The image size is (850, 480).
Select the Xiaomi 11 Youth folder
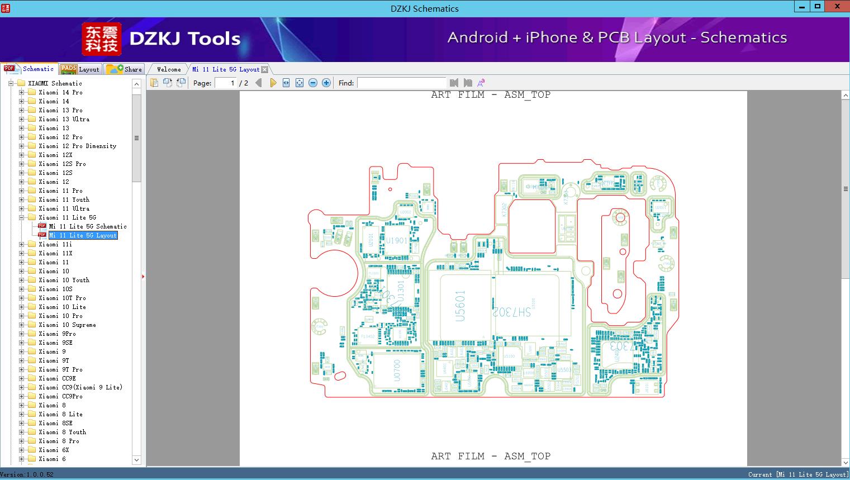[64, 199]
